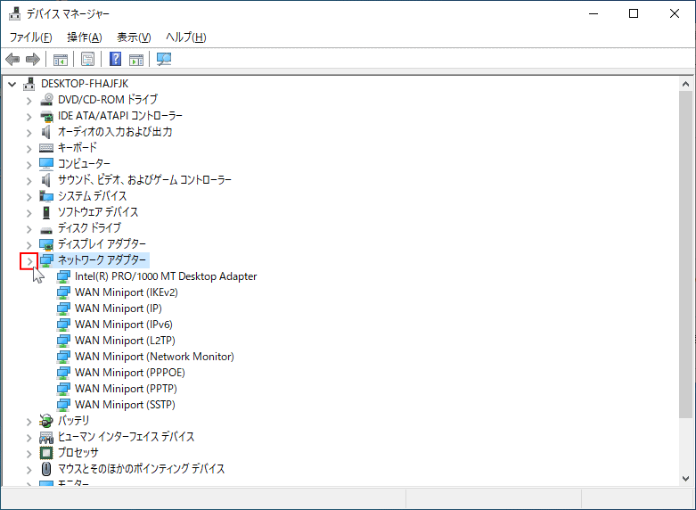Select the コンピューター label
The width and height of the screenshot is (696, 510).
point(84,164)
